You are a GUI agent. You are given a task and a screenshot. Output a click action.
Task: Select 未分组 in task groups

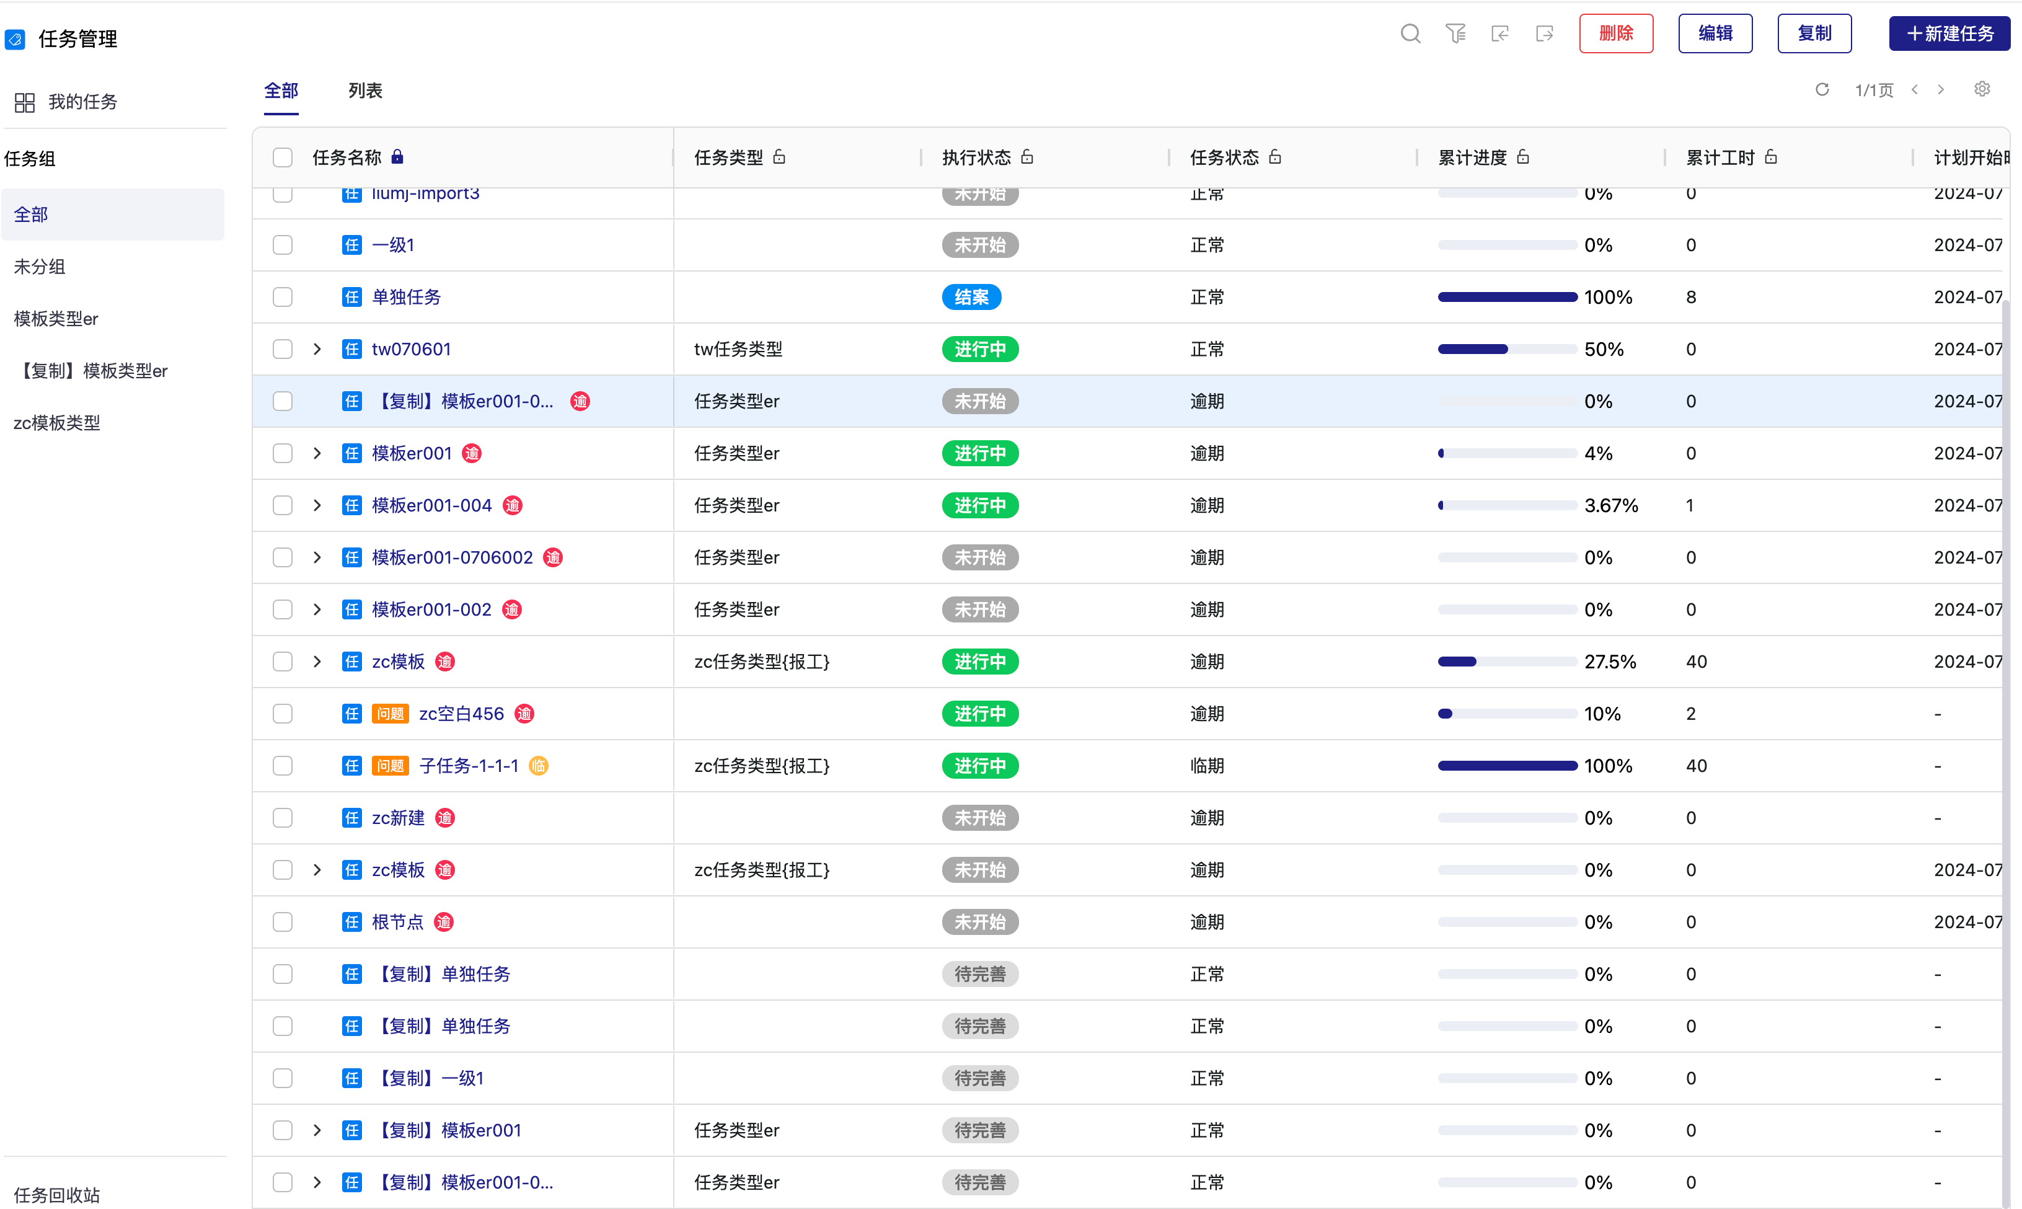39,267
